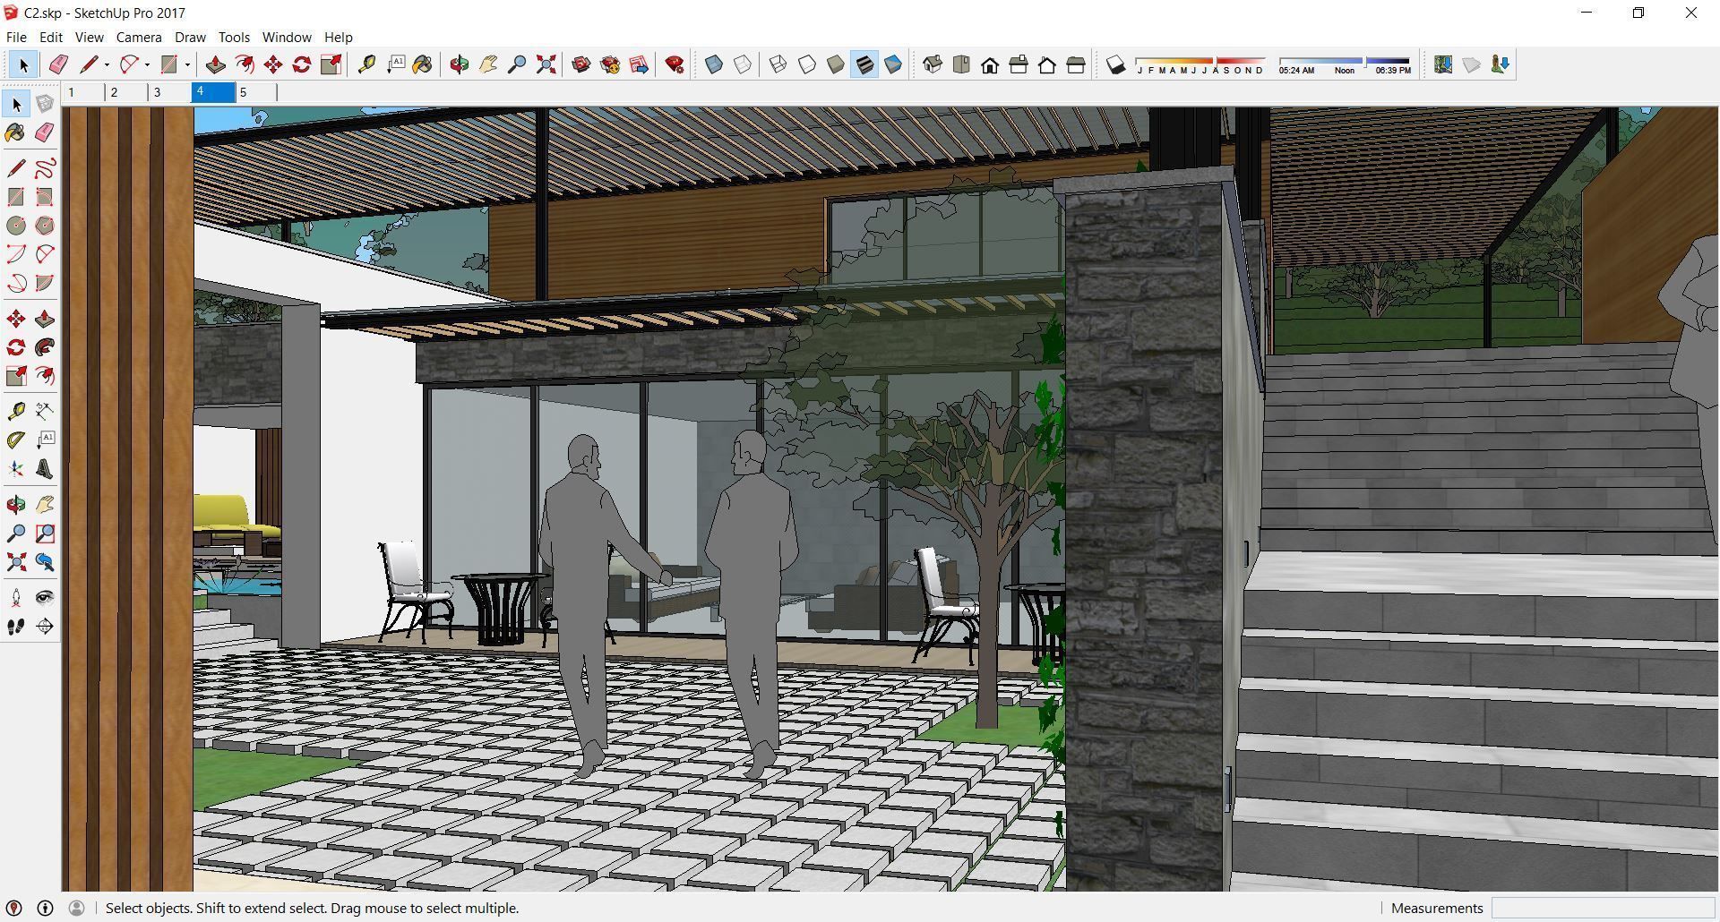Open the Window menu
1720x922 pixels.
(x=287, y=37)
